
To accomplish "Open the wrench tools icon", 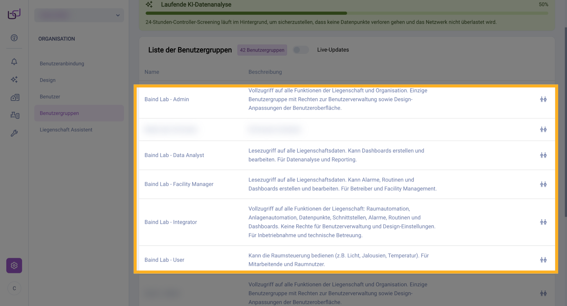I will pos(14,133).
